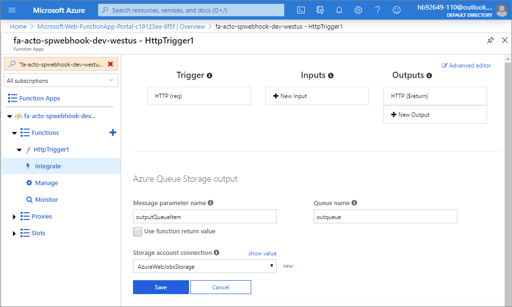Screen dimensions: 512x307
Task: Click the Function Apps list icon
Action: [x=12, y=98]
